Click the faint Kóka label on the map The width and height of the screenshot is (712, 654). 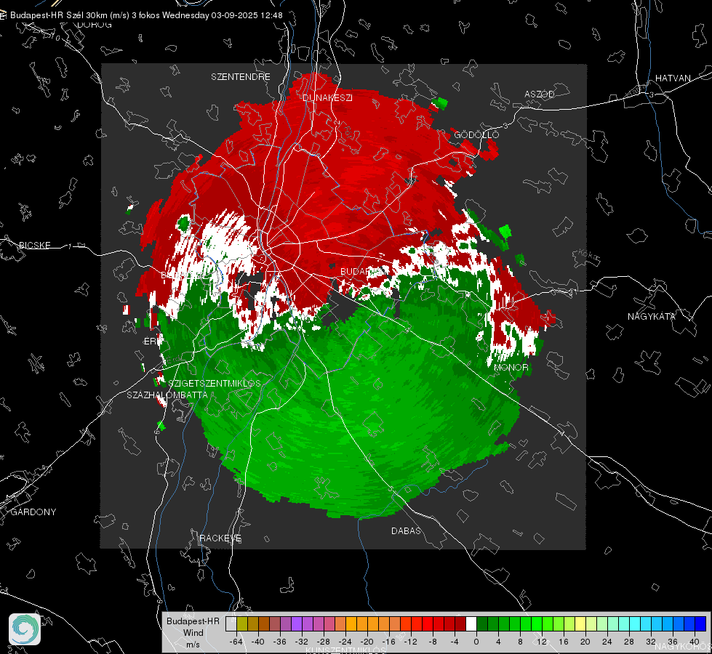pyautogui.click(x=588, y=255)
